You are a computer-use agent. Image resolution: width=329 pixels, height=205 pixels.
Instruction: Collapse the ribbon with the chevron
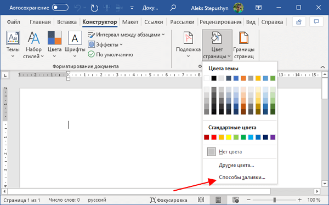322,67
